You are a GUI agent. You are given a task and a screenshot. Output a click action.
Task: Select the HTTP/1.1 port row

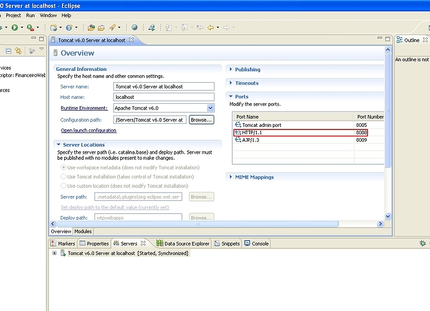pos(300,132)
